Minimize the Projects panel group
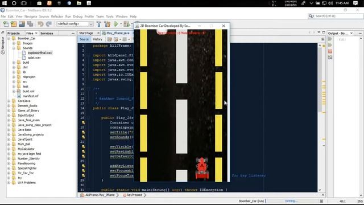Screen dimensions: 364x205 (73, 33)
